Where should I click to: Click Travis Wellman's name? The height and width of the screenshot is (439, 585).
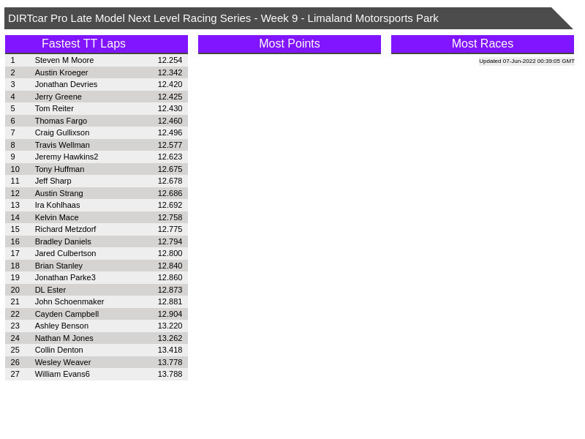[x=62, y=145]
